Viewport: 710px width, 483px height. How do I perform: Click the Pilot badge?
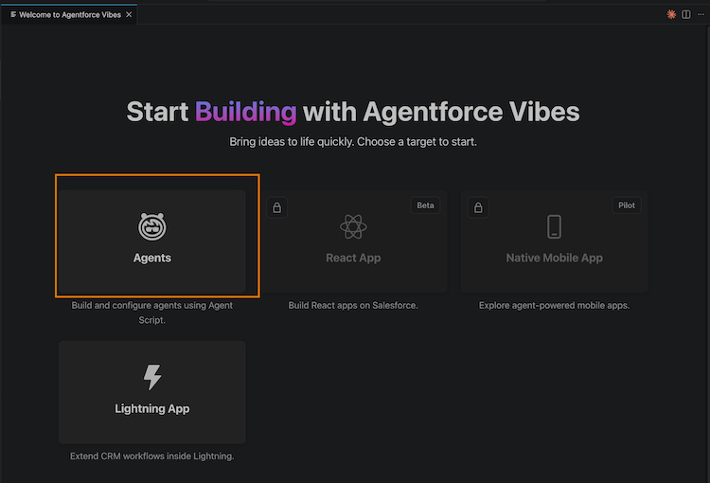pyautogui.click(x=627, y=206)
